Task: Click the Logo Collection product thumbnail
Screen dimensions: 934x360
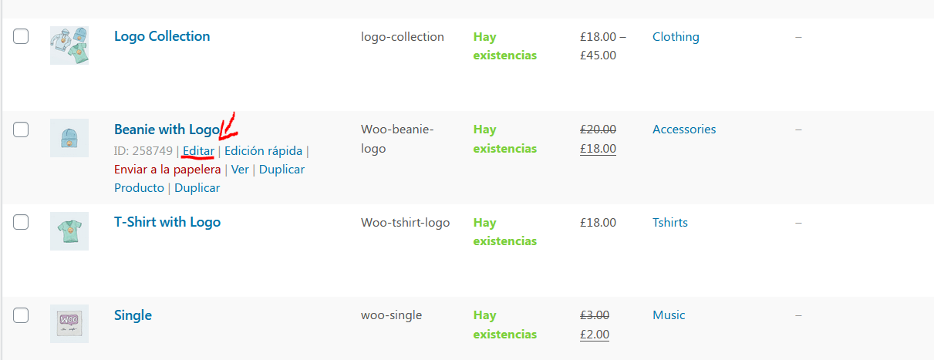Action: tap(69, 45)
